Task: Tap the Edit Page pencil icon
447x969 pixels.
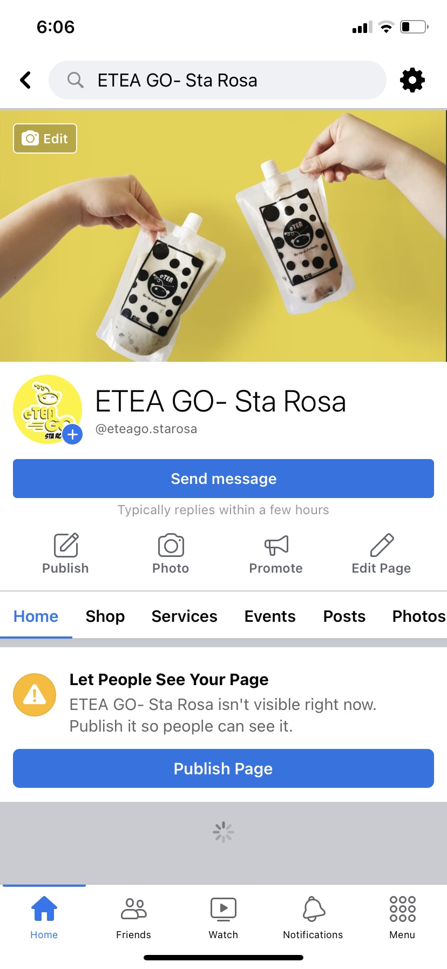Action: pos(382,545)
